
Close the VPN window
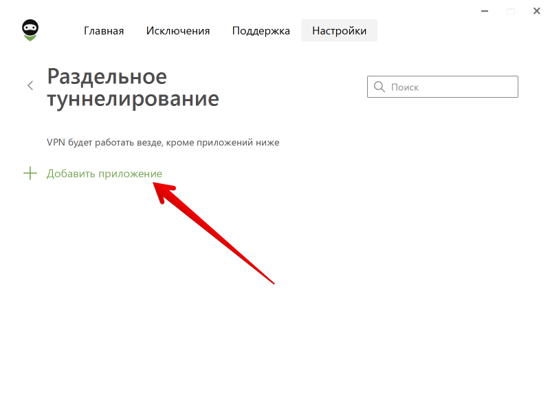click(x=537, y=11)
